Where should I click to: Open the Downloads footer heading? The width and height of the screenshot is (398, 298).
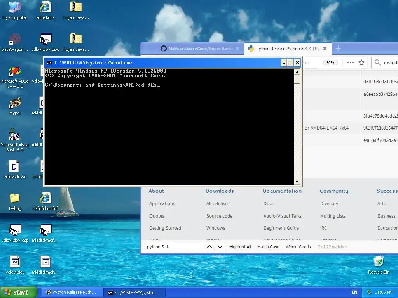[220, 191]
